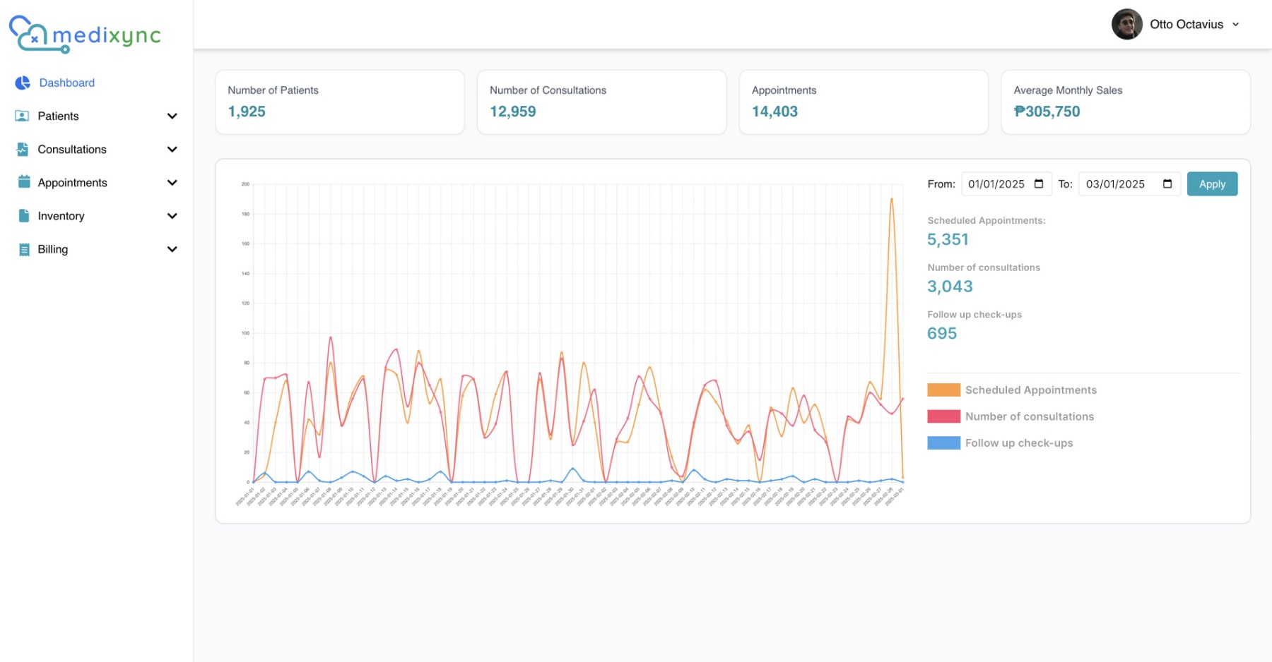
Task: Open the From date calendar picker icon
Action: 1039,184
